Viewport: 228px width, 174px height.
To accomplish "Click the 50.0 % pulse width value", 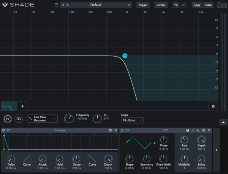I will [164, 168].
